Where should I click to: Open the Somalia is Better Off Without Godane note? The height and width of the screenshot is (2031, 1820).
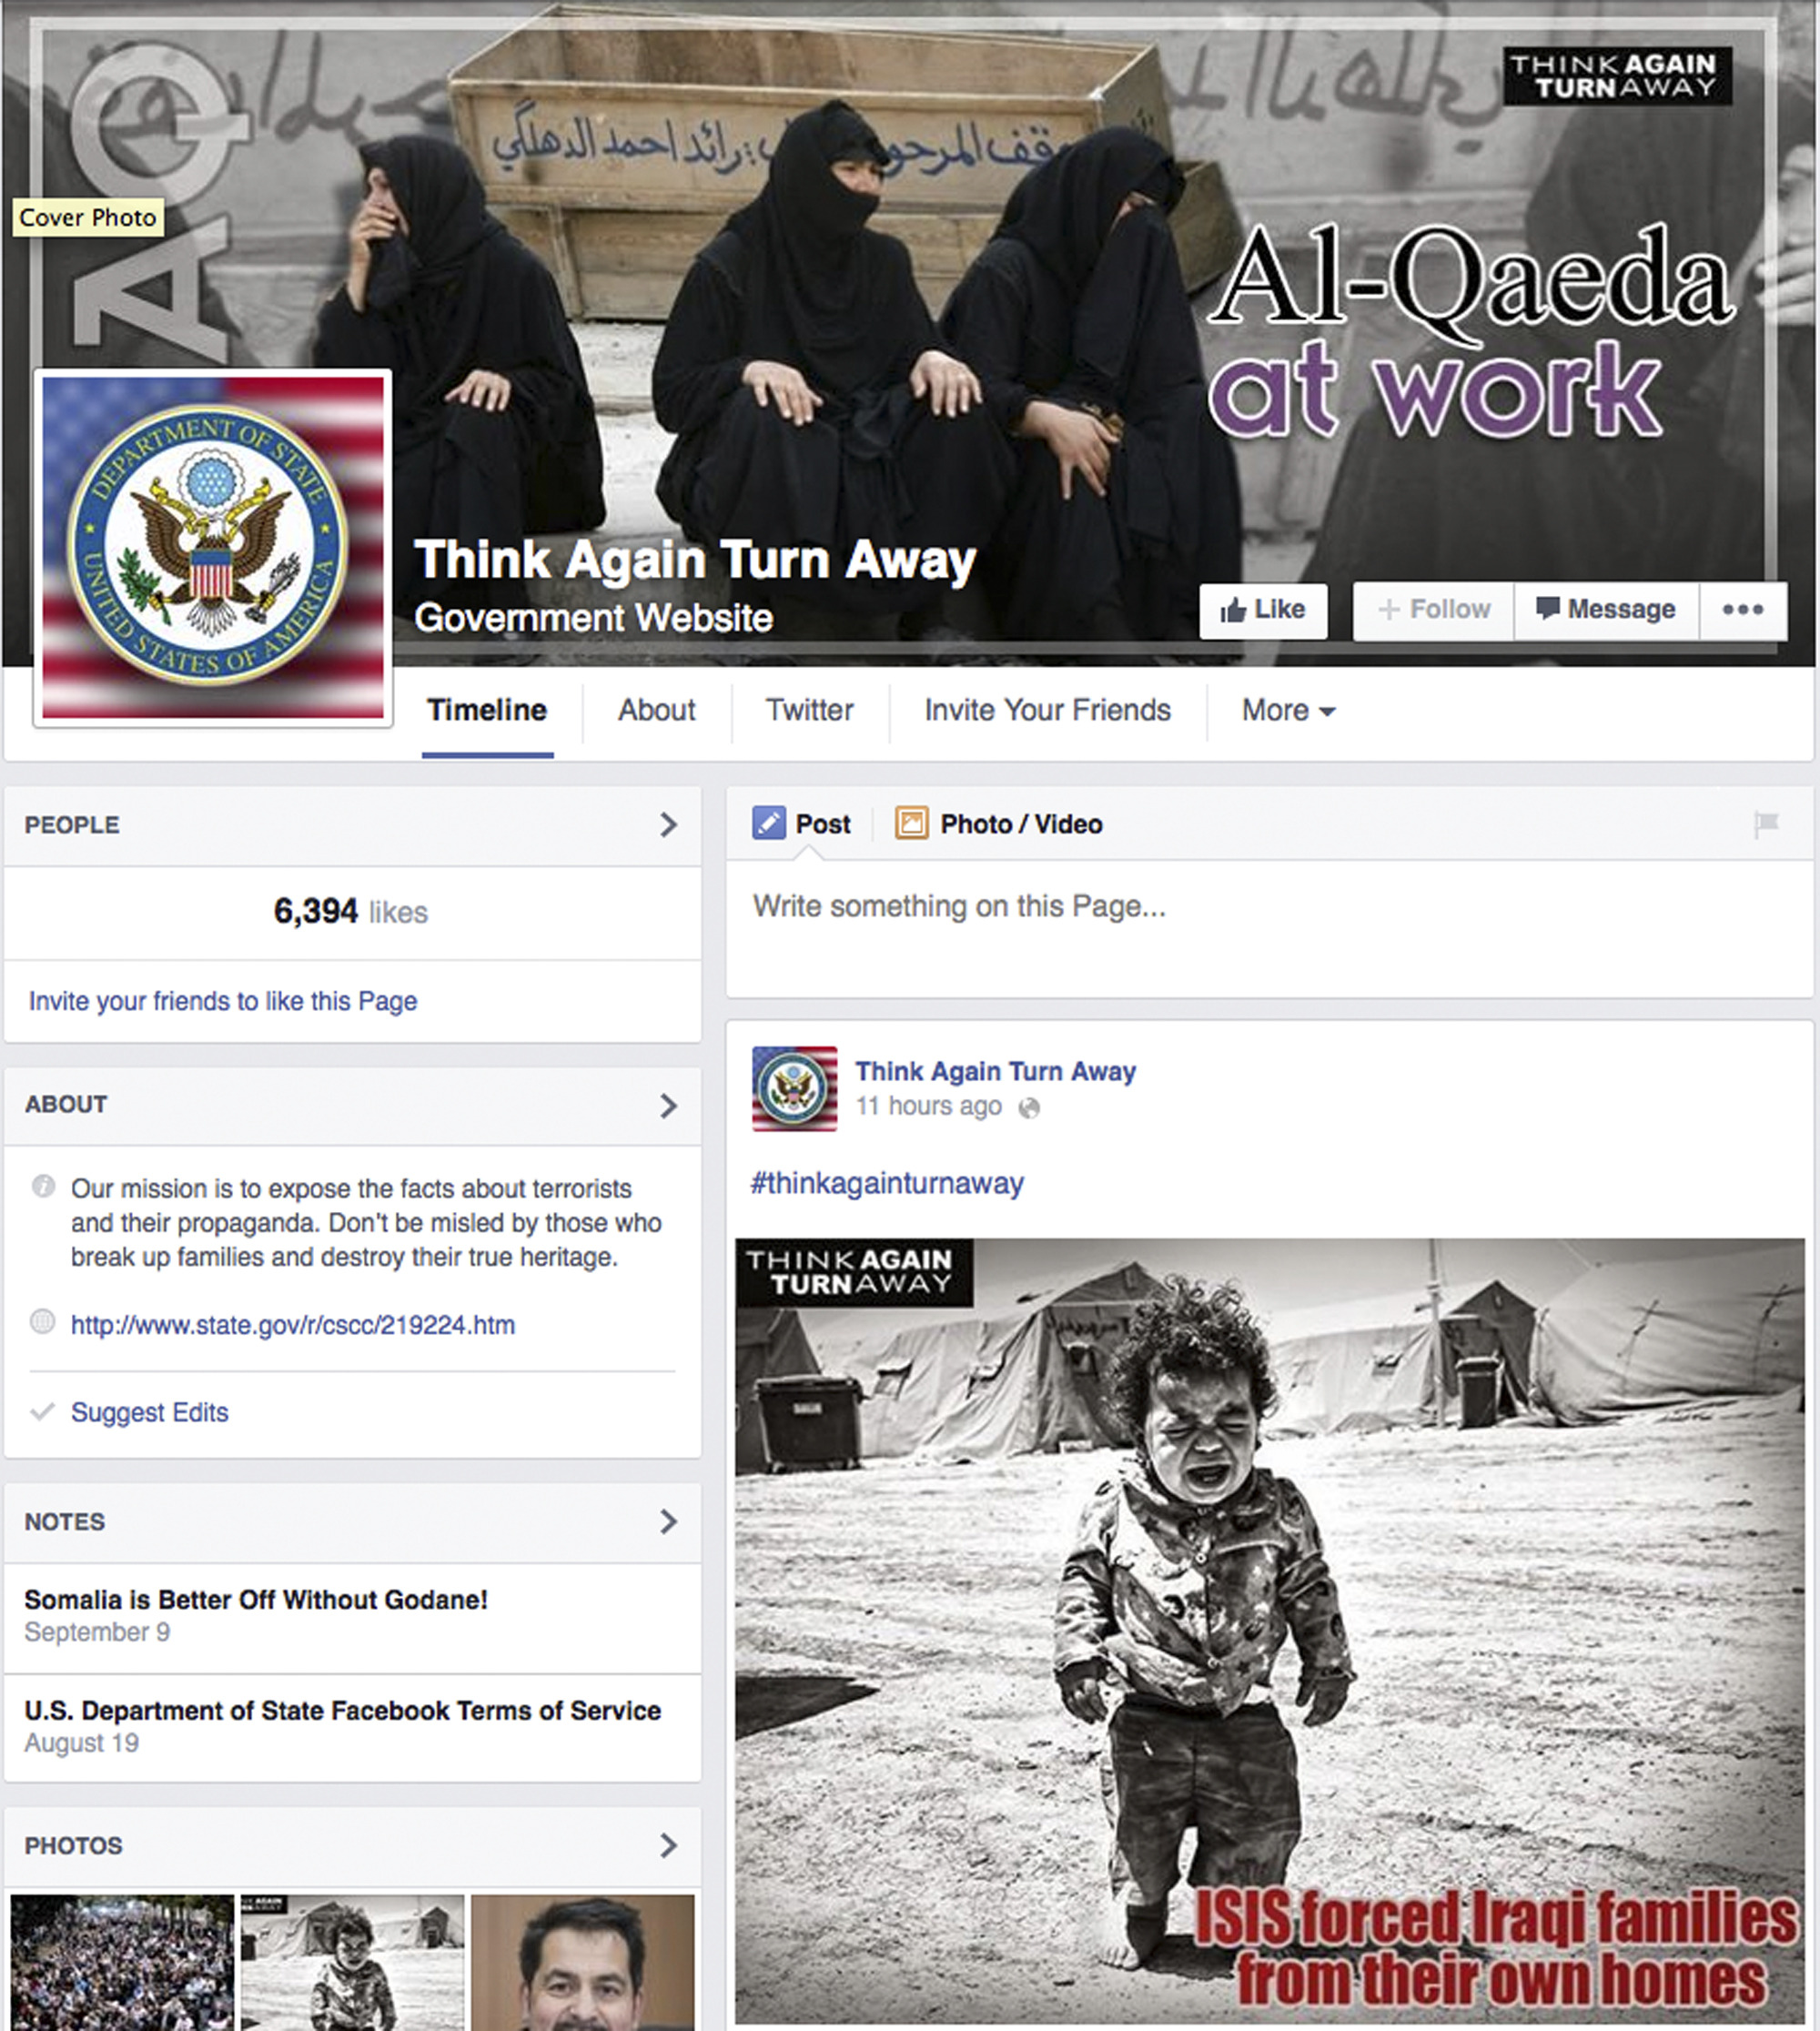256,1600
